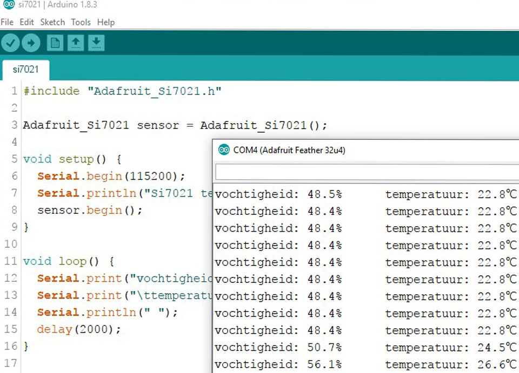Click the vochtigheid: 56.1% reading

(x=278, y=364)
